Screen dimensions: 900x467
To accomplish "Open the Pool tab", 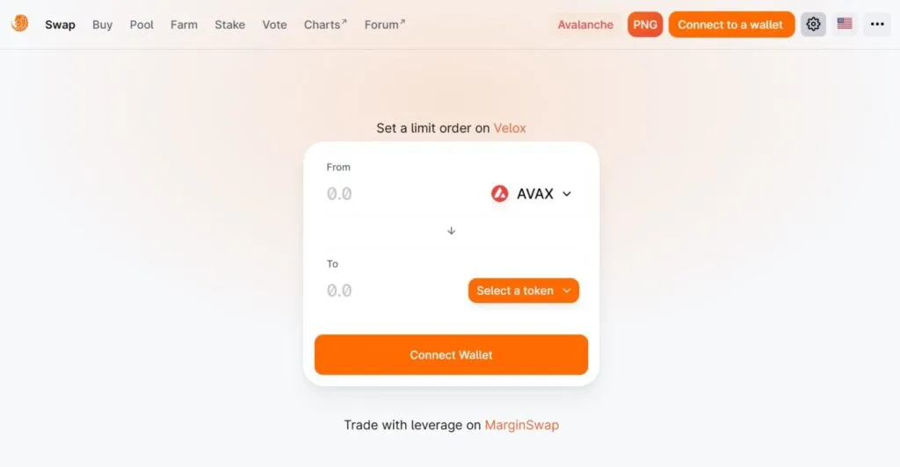I will click(x=142, y=25).
